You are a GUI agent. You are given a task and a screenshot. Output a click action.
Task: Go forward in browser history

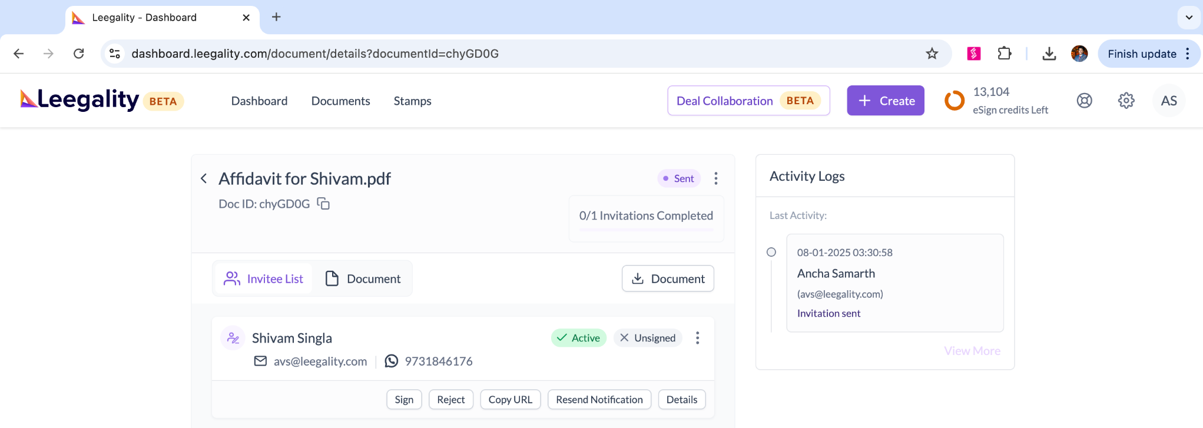coord(48,54)
